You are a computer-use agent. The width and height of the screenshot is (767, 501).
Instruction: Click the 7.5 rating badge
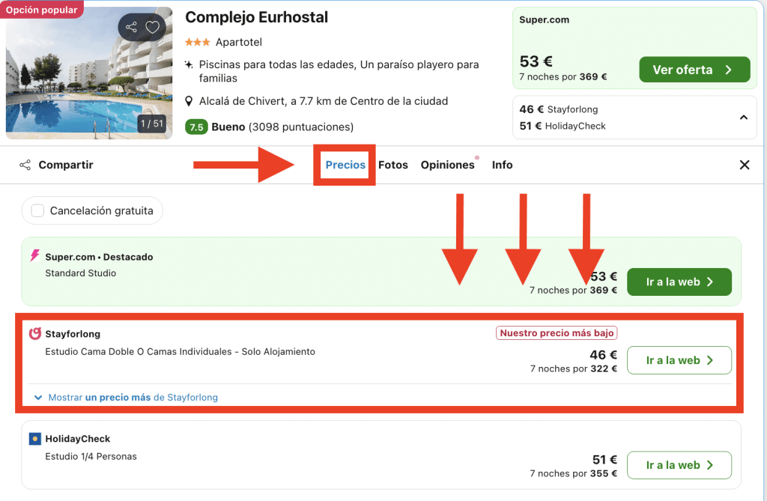[196, 127]
